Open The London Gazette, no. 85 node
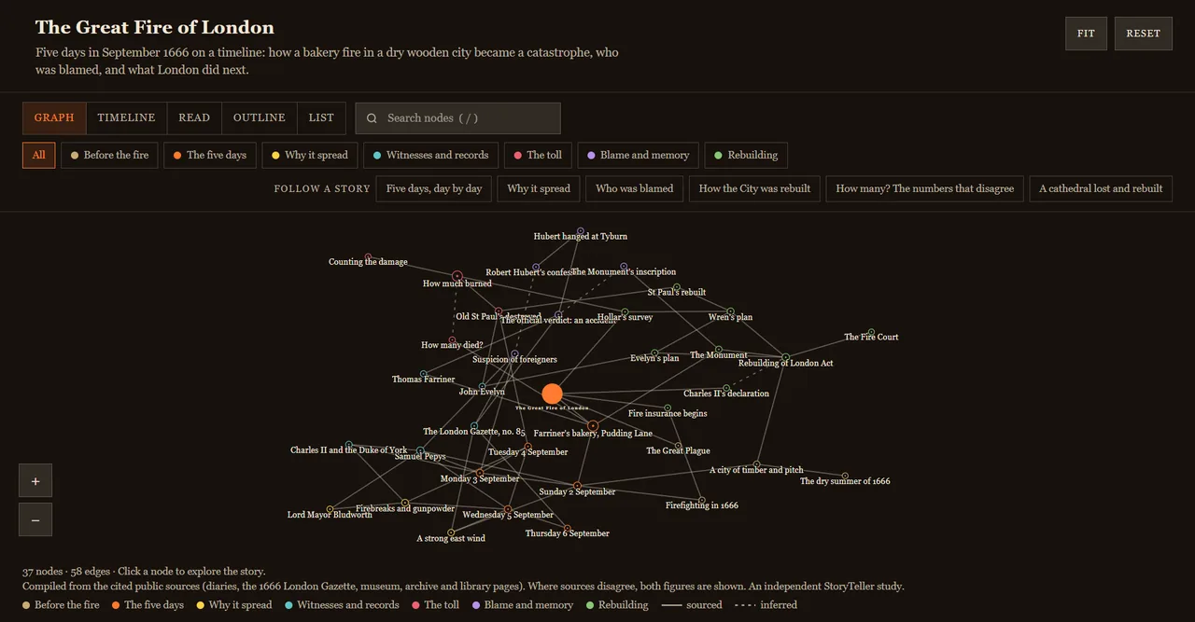 tap(474, 426)
